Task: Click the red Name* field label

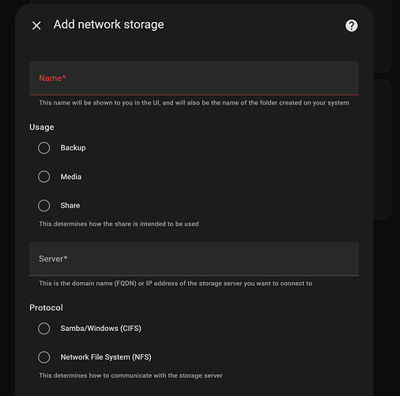Action: (52, 78)
